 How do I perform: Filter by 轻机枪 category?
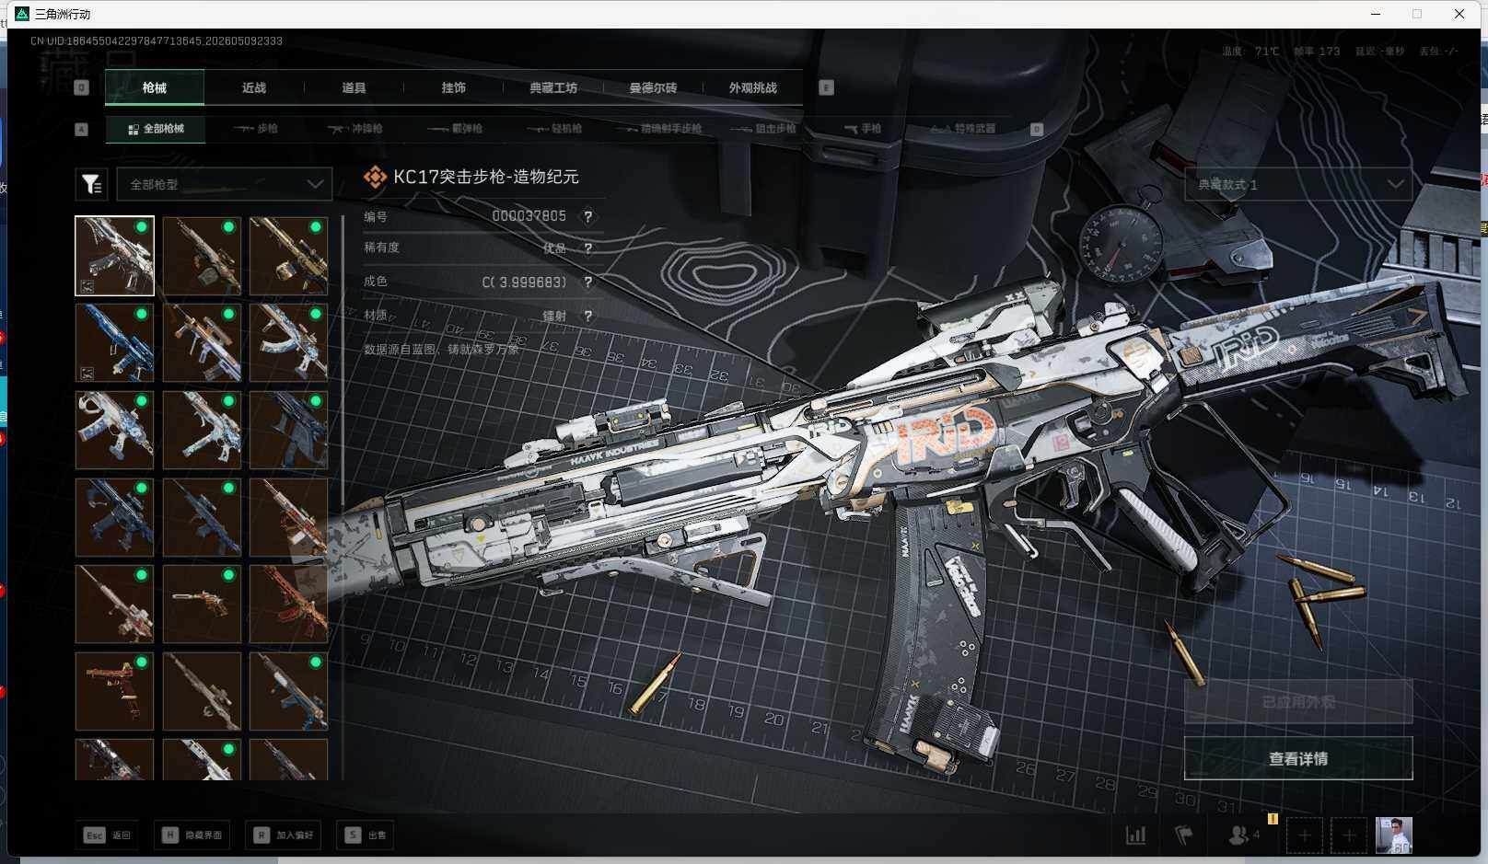(x=554, y=129)
